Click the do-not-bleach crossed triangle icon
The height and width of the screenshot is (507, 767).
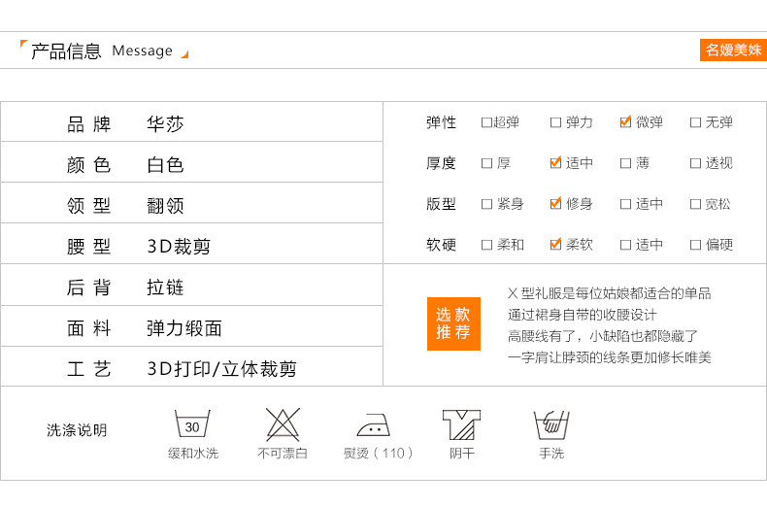tap(283, 424)
